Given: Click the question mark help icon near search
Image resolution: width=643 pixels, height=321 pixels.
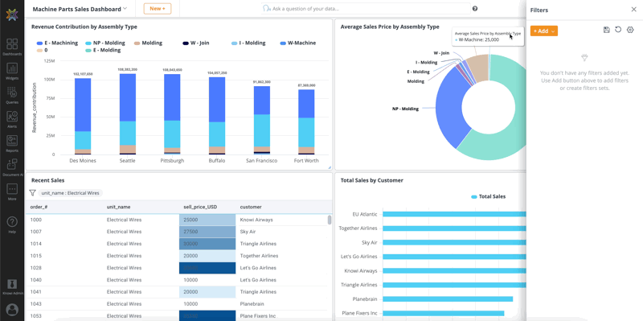Looking at the screenshot, I should (475, 9).
